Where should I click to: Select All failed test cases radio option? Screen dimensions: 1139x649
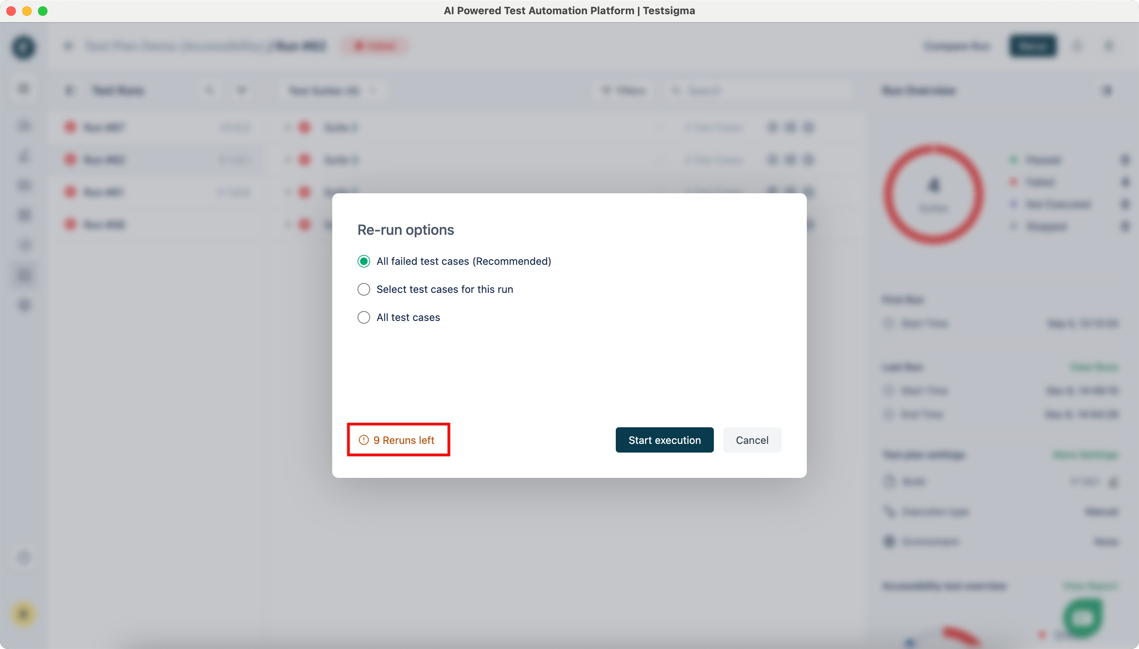click(x=364, y=261)
